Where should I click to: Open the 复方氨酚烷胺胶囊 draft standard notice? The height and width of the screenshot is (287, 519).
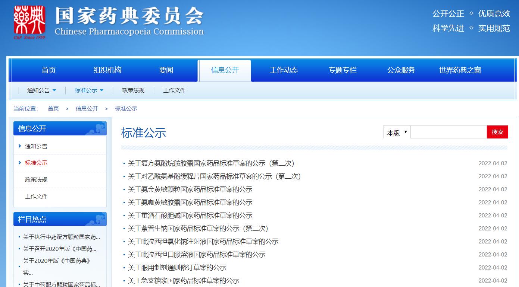coord(211,163)
